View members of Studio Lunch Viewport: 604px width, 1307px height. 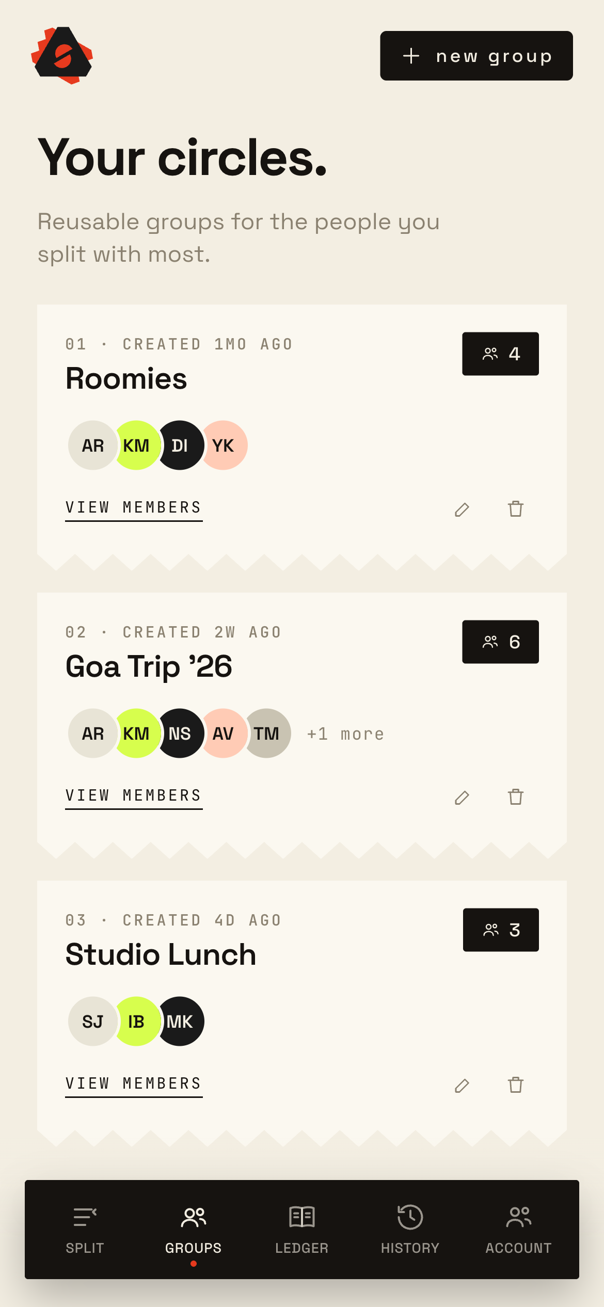pos(134,1085)
